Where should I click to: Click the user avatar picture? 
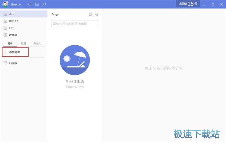5,4
